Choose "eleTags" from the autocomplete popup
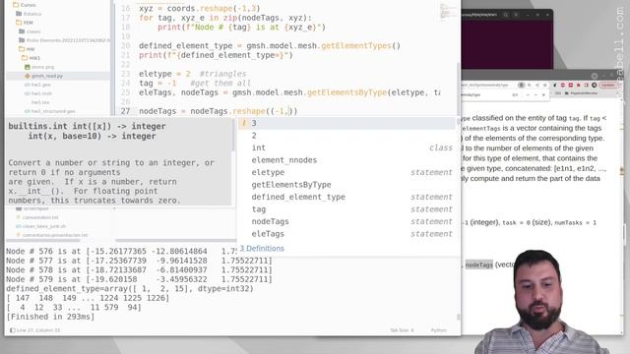This screenshot has width=630, height=354. (x=347, y=234)
